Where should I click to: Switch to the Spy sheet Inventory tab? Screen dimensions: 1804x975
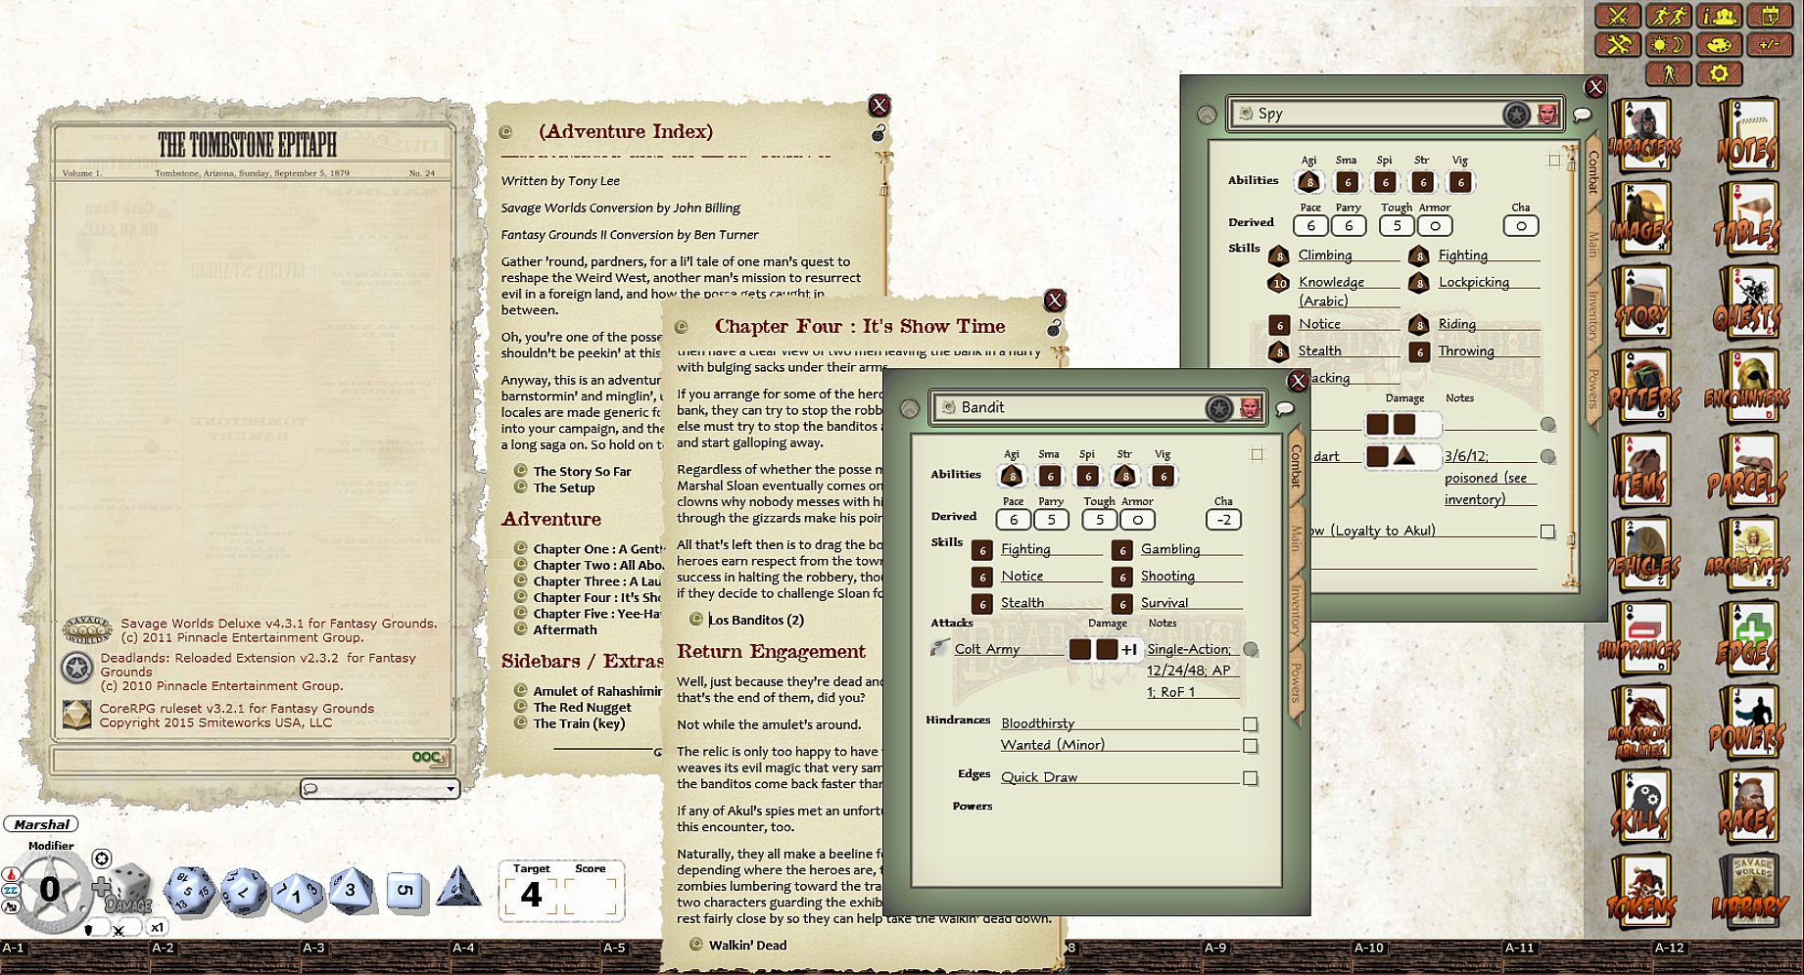pos(1592,315)
